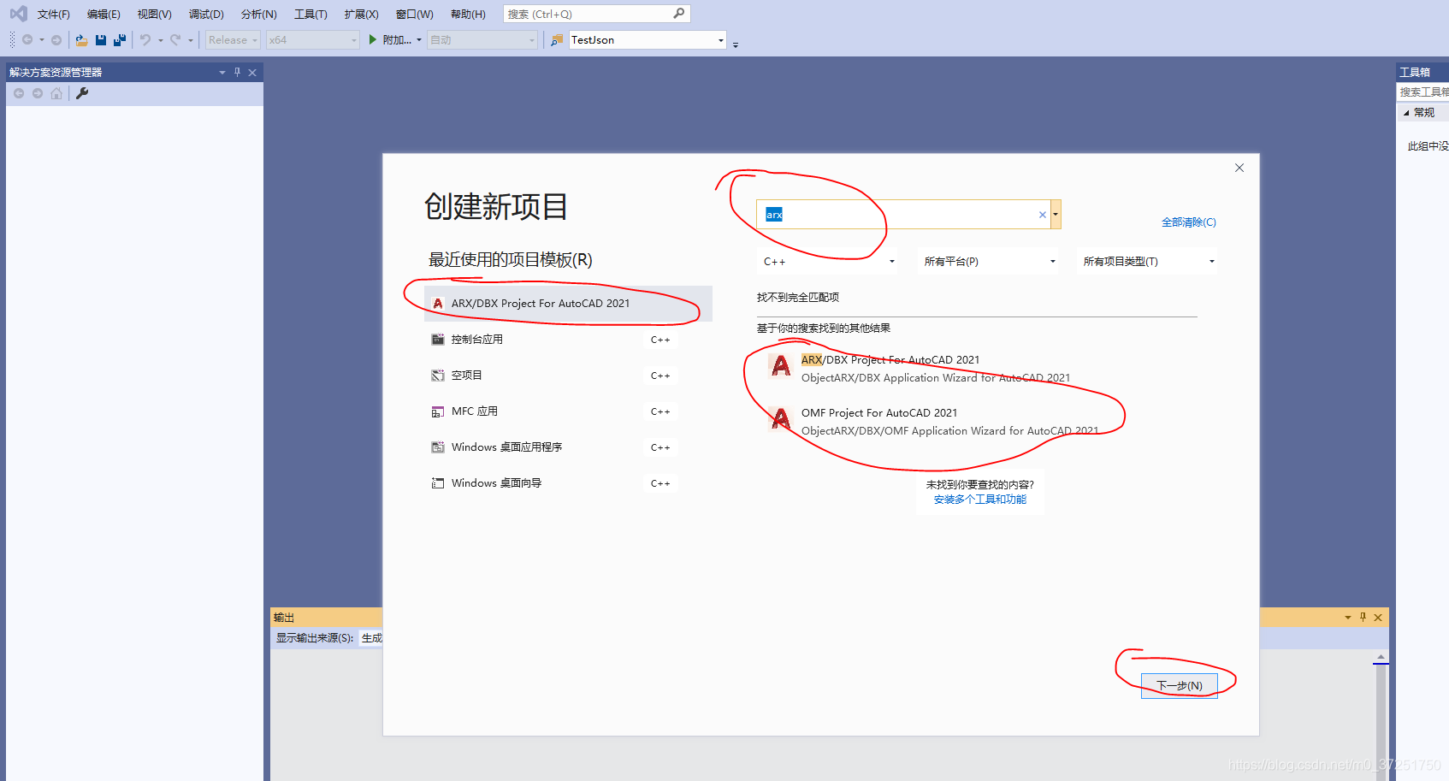Open the 文件(F) menu
Image resolution: width=1449 pixels, height=781 pixels.
pos(53,13)
